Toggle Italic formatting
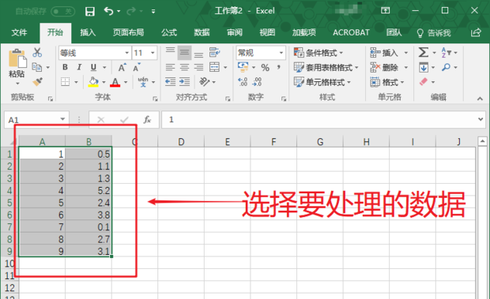The width and height of the screenshot is (490, 299). point(79,67)
